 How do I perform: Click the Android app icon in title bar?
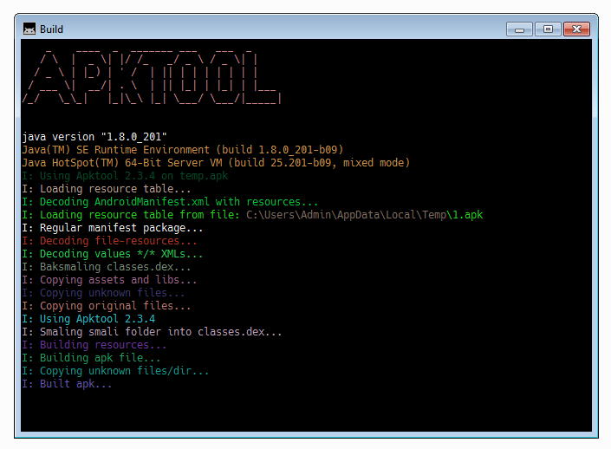point(29,29)
